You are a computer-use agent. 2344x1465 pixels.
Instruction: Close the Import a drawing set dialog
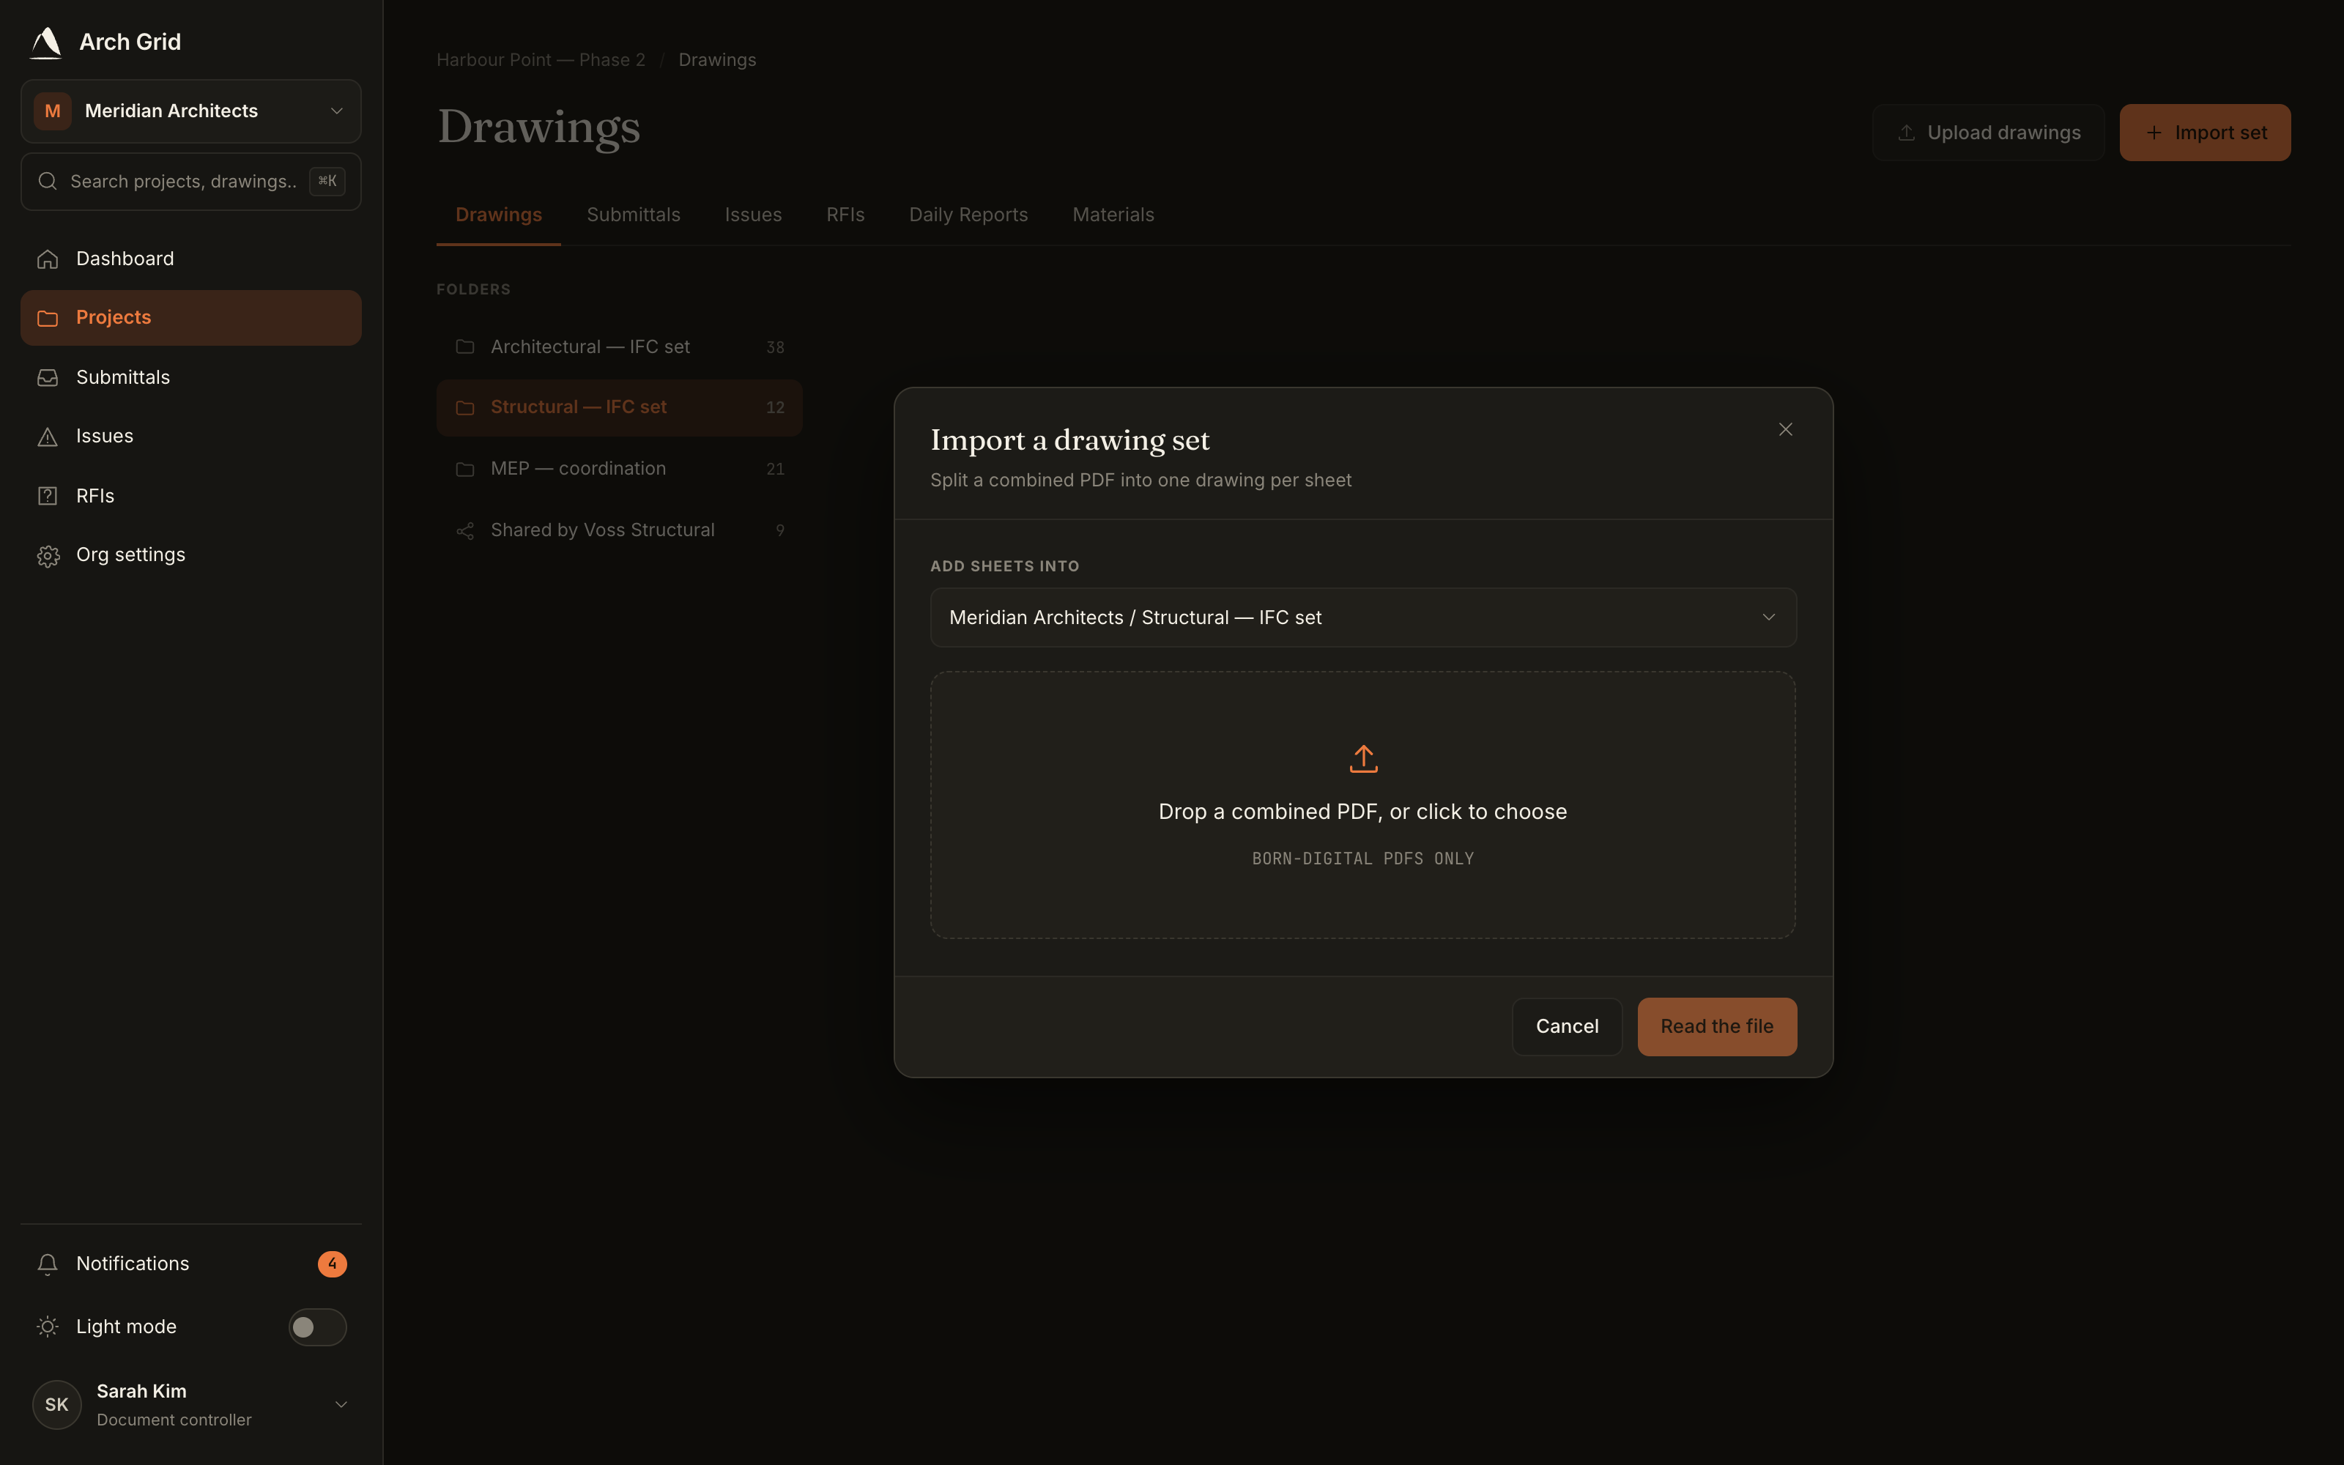tap(1785, 429)
